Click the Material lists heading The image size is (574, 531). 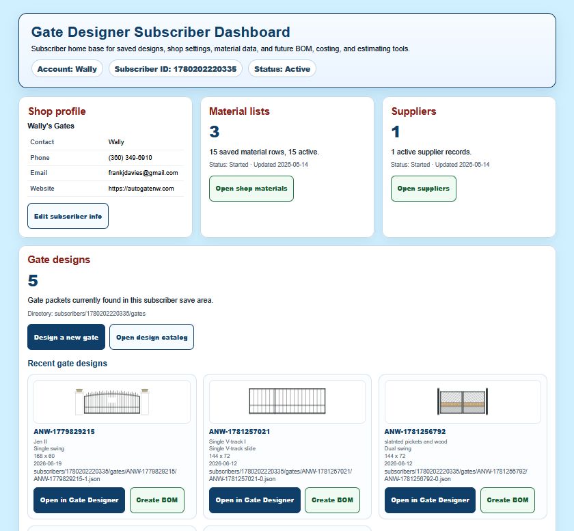pyautogui.click(x=239, y=111)
